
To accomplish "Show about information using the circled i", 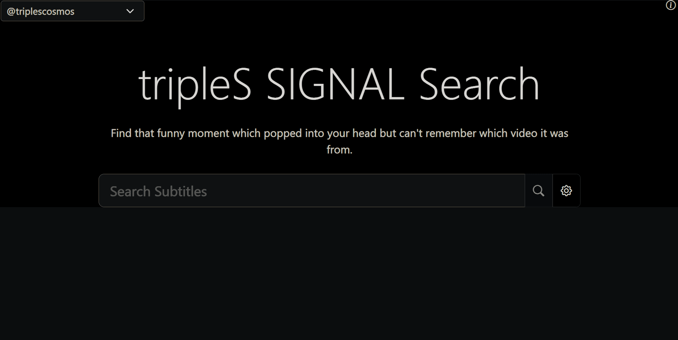I will tap(671, 5).
